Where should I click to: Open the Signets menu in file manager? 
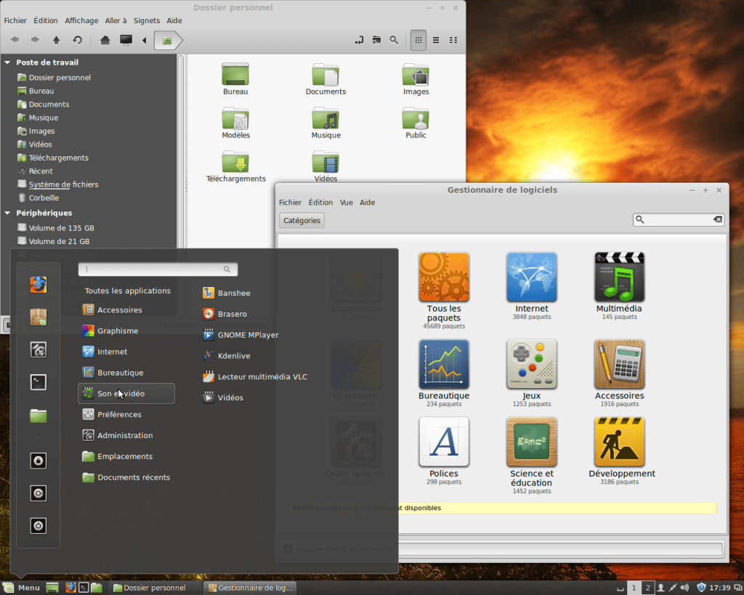coord(146,20)
